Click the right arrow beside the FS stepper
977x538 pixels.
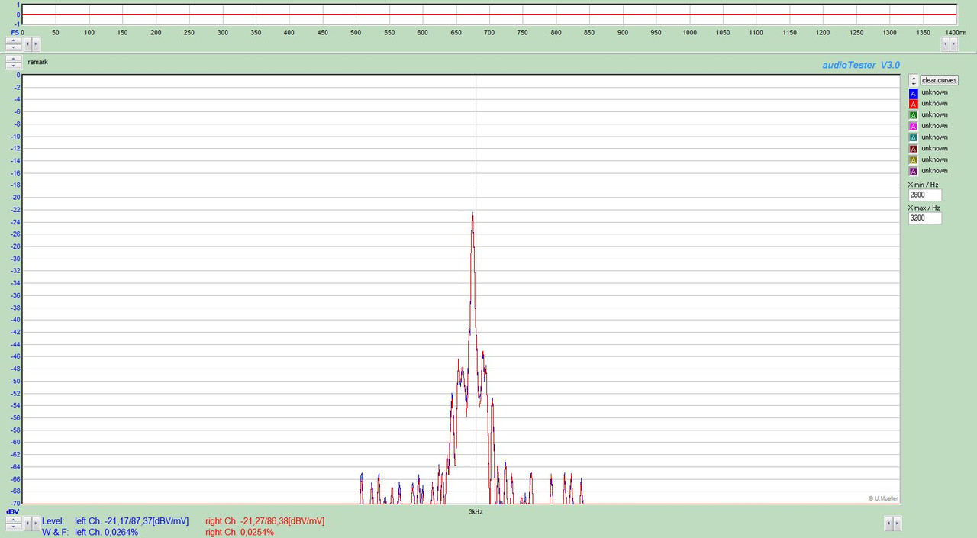[36, 44]
